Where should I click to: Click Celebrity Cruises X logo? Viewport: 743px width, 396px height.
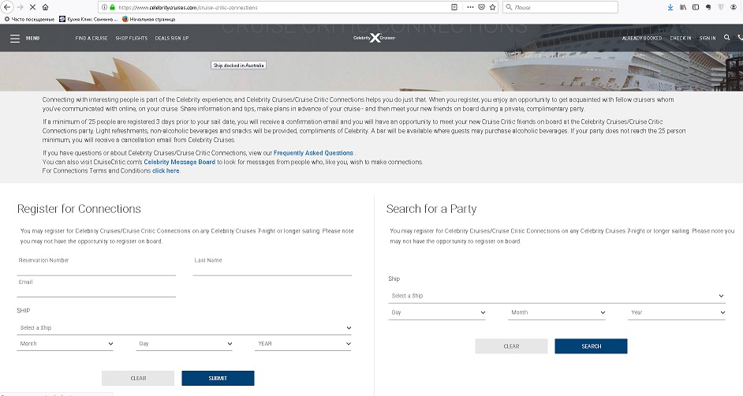pos(375,38)
